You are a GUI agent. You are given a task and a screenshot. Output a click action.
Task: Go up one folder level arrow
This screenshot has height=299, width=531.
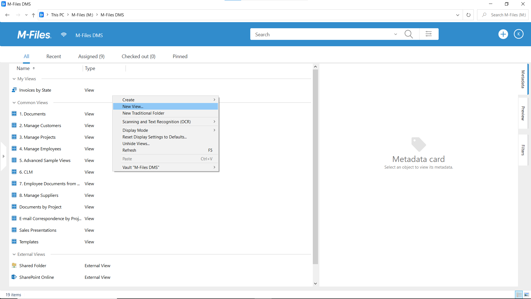[x=33, y=15]
